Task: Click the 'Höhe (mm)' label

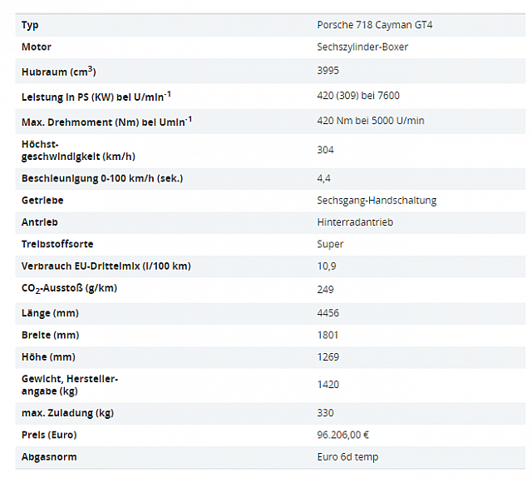Action: [48, 357]
